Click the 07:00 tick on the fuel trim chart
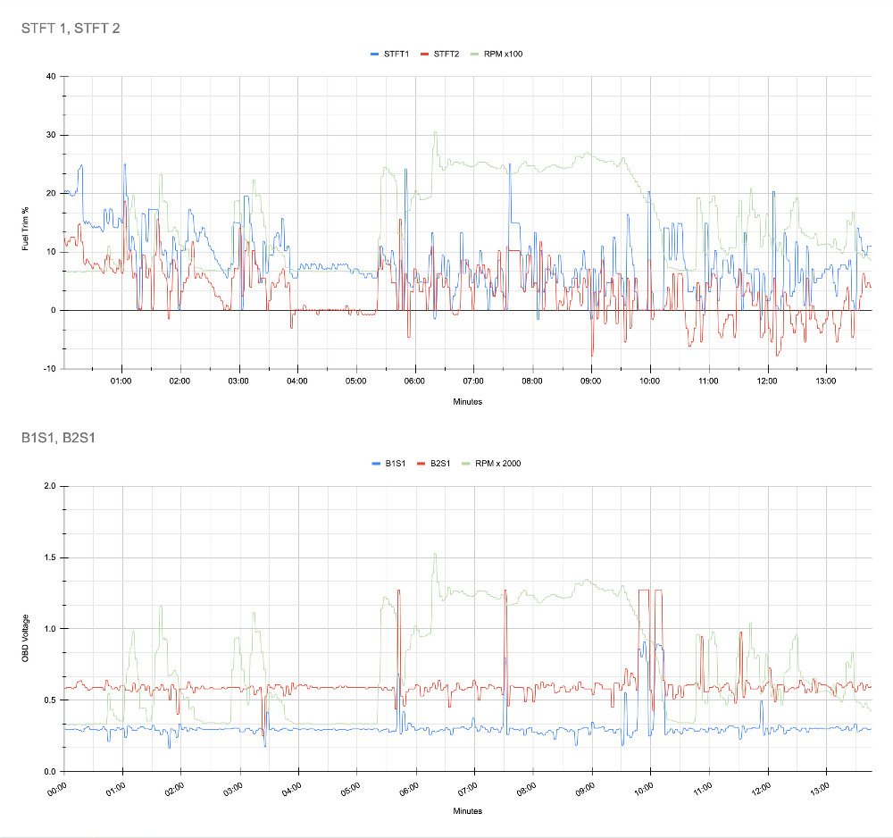The image size is (893, 838). pyautogui.click(x=472, y=381)
